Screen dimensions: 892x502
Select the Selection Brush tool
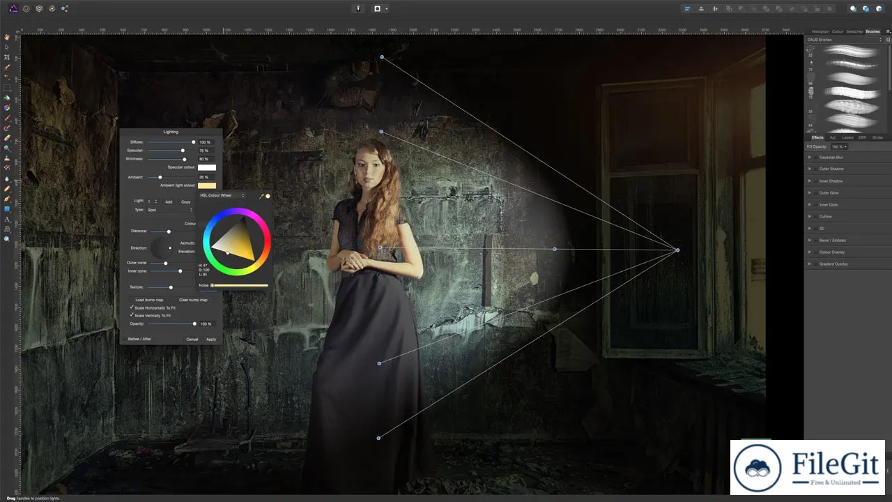7,68
